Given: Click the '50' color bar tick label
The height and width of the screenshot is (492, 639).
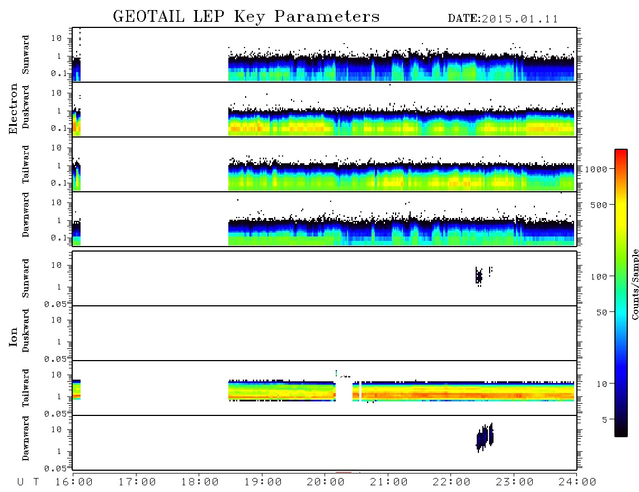Looking at the screenshot, I should click(x=602, y=313).
